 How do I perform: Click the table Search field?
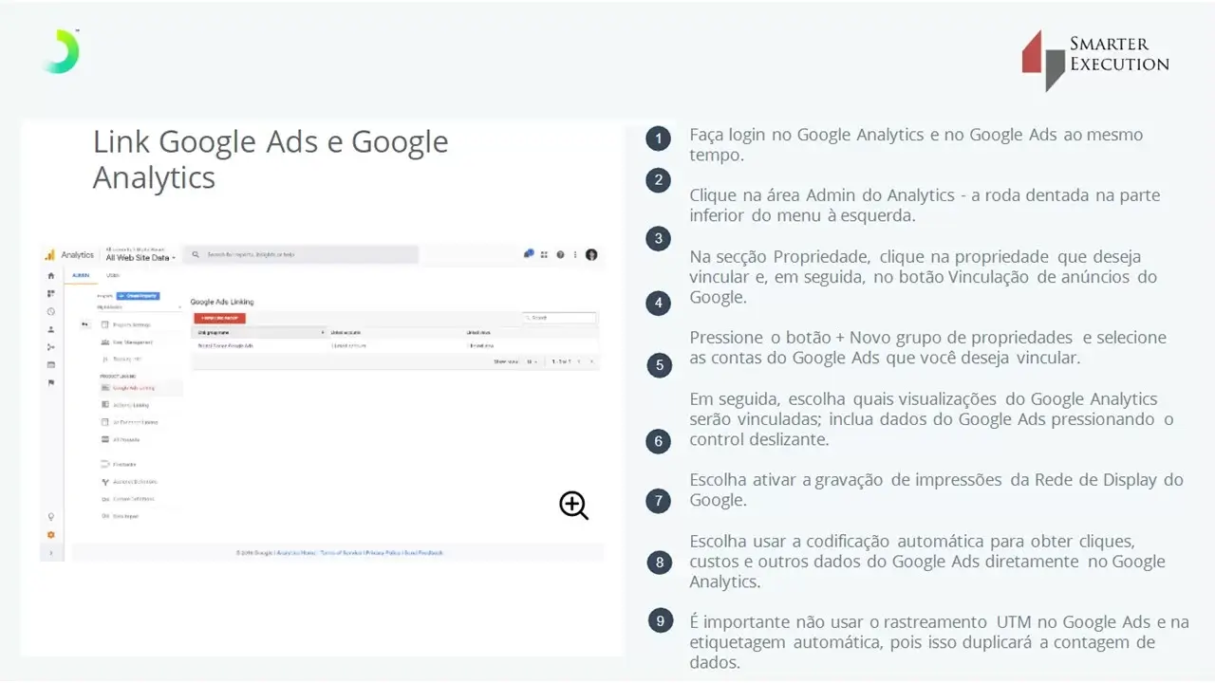[x=560, y=318]
